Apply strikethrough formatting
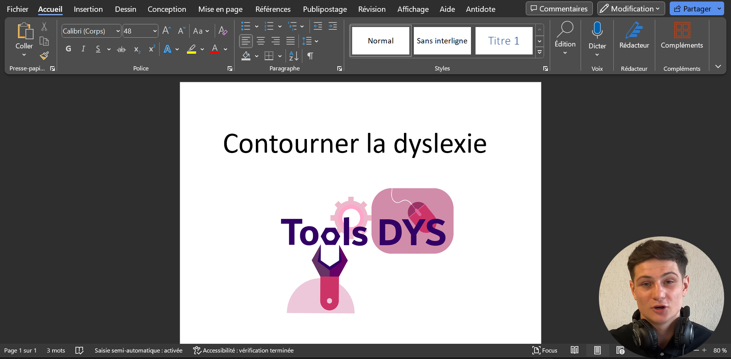The image size is (731, 359). coord(121,49)
